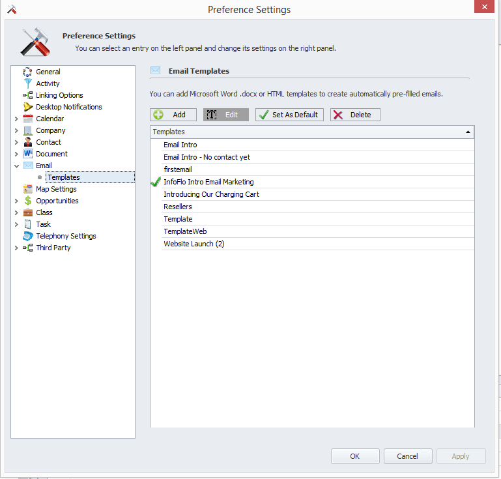Image resolution: width=501 pixels, height=479 pixels.
Task: Expand the Calendar tree node
Action: pos(16,119)
